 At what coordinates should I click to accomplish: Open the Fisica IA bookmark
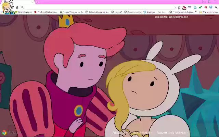pos(116,12)
